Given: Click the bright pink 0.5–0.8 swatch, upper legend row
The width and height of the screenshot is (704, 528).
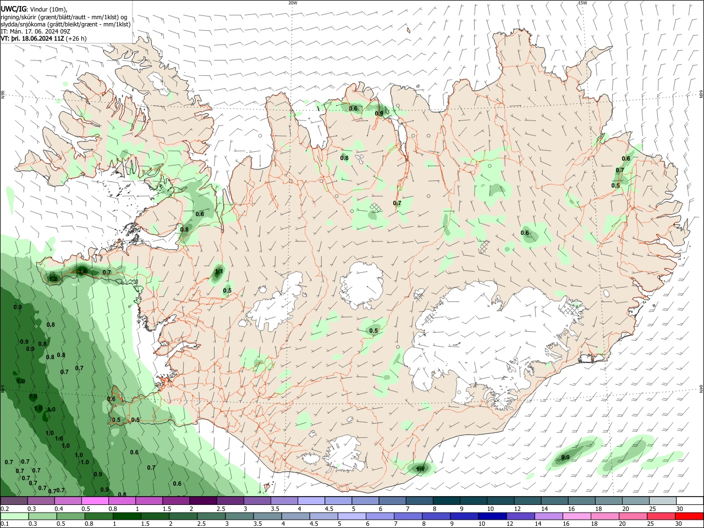Looking at the screenshot, I should pos(95,501).
